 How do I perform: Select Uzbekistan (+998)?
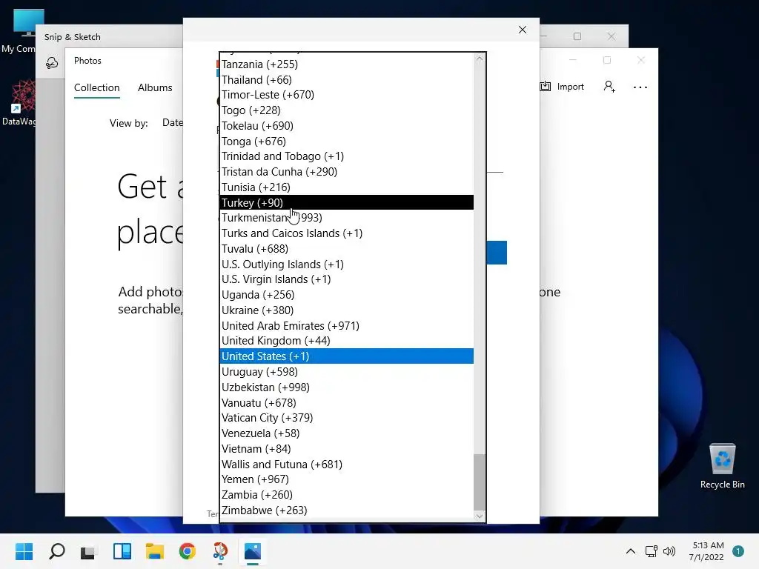coord(347,387)
